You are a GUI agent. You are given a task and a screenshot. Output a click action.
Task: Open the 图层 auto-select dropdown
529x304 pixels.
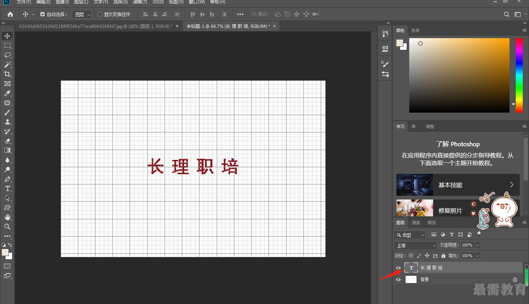(82, 14)
